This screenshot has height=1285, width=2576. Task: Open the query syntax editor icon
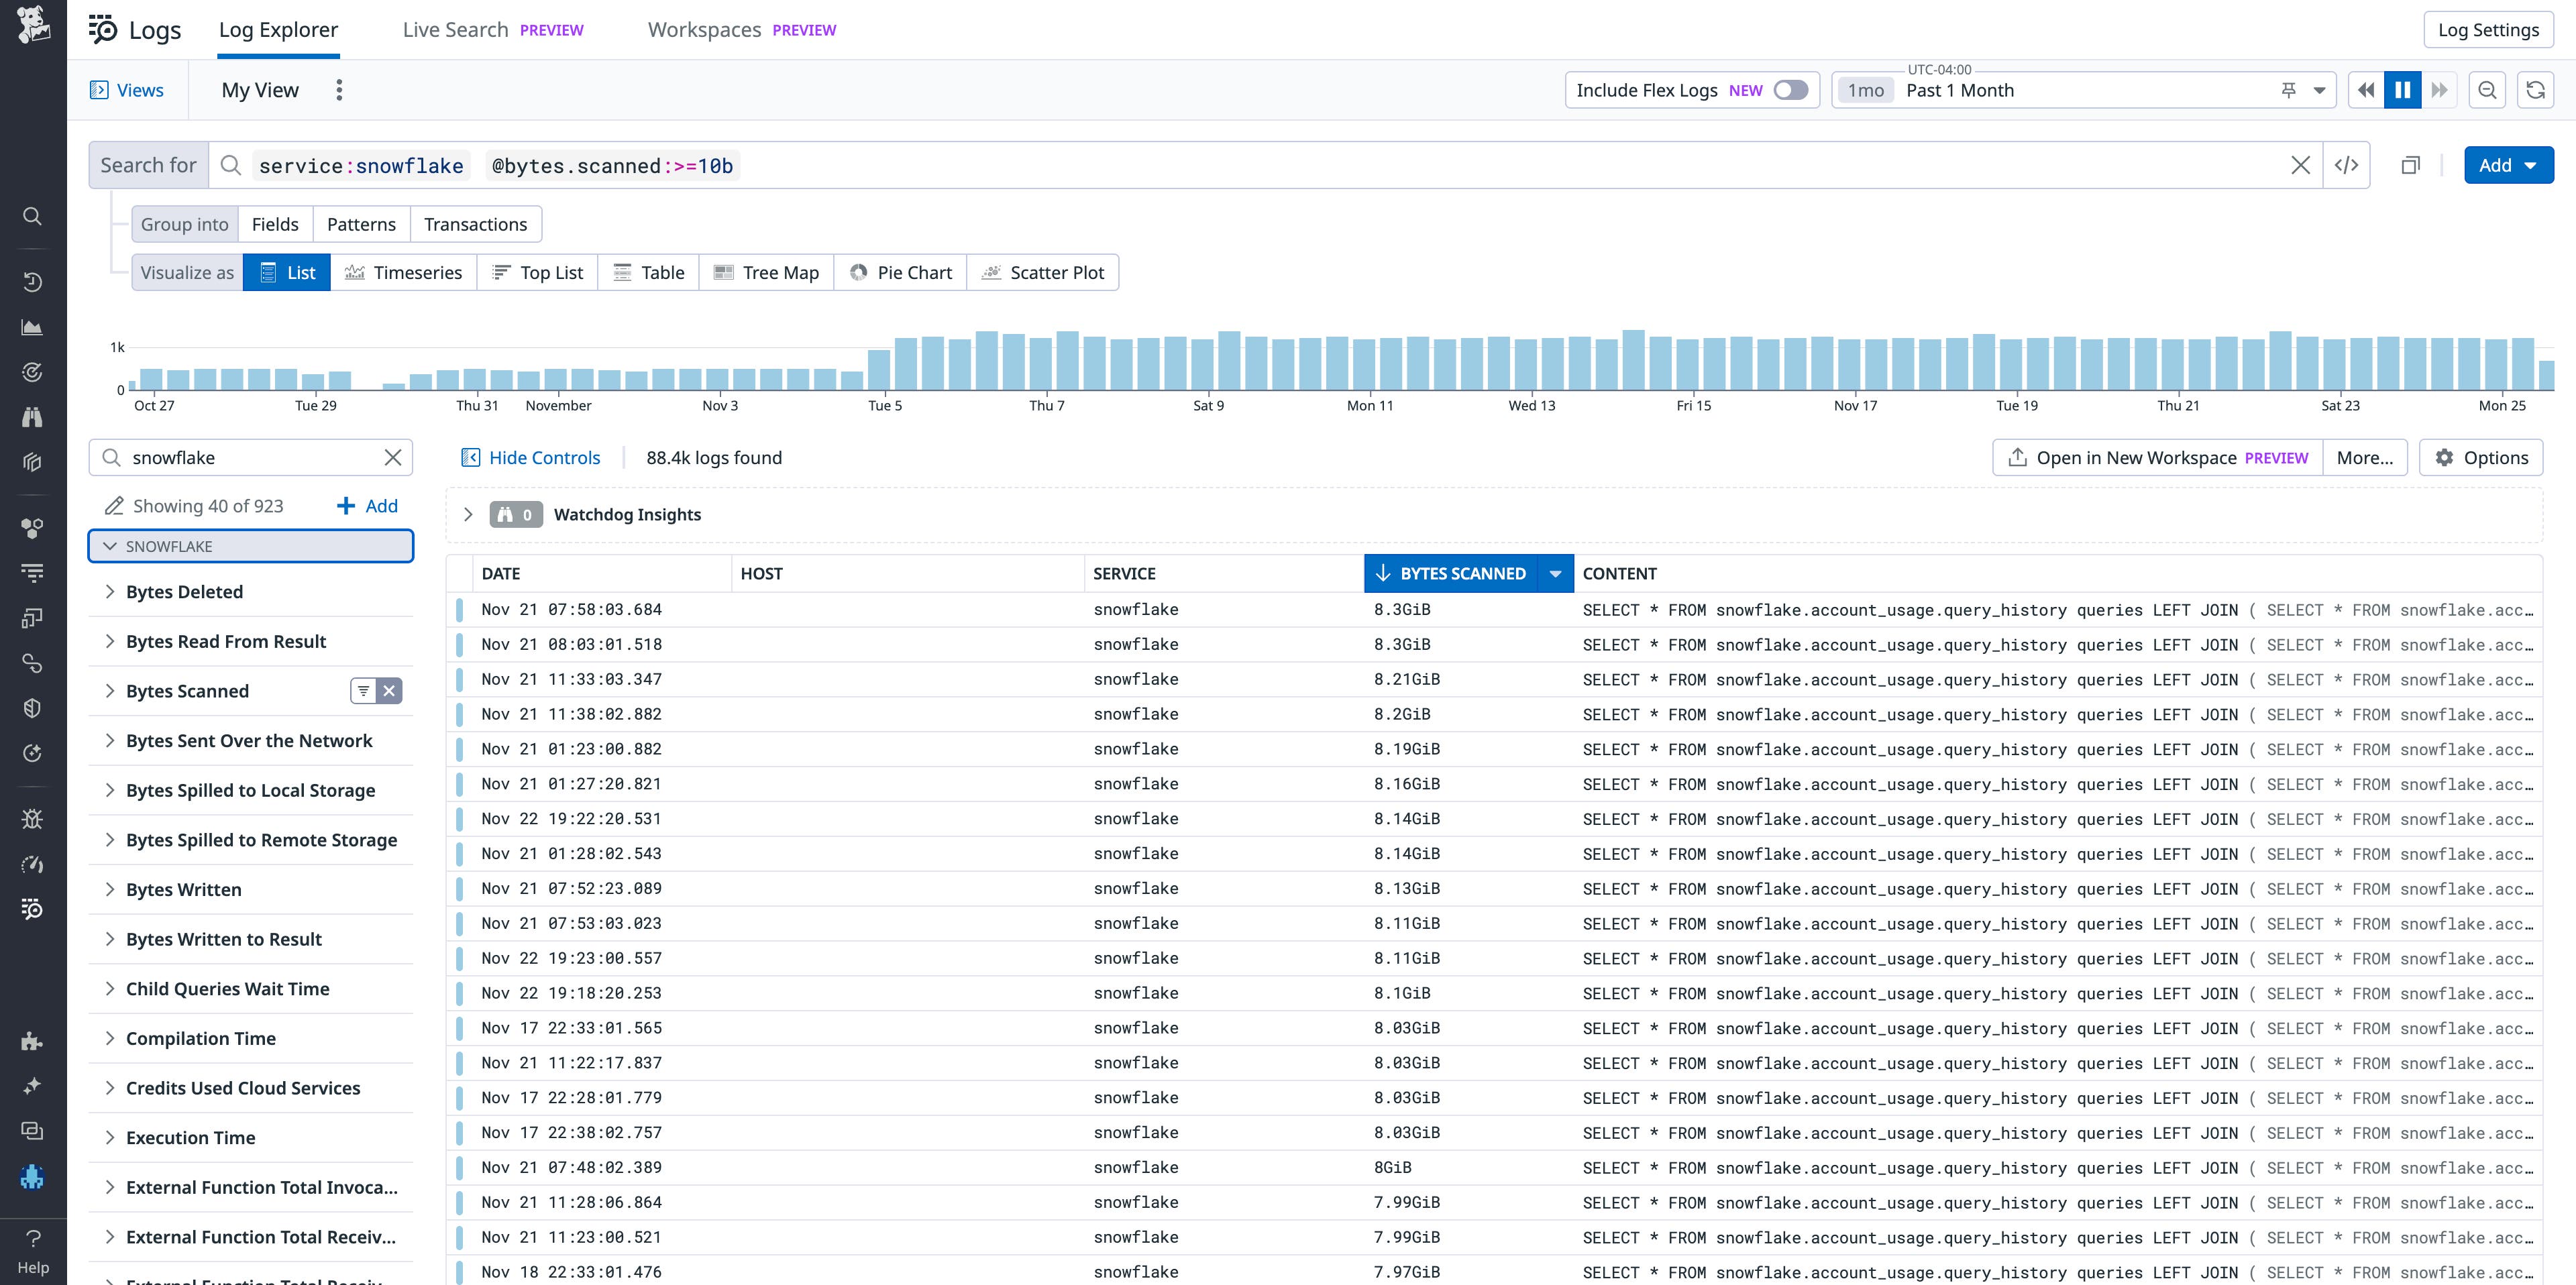(x=2347, y=165)
